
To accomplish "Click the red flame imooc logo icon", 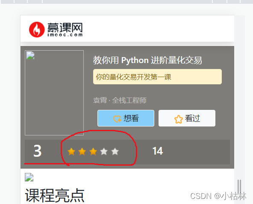I will click(37, 29).
